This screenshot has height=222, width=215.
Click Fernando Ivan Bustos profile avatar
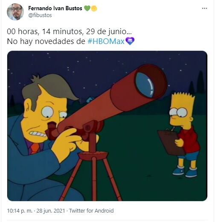15,12
